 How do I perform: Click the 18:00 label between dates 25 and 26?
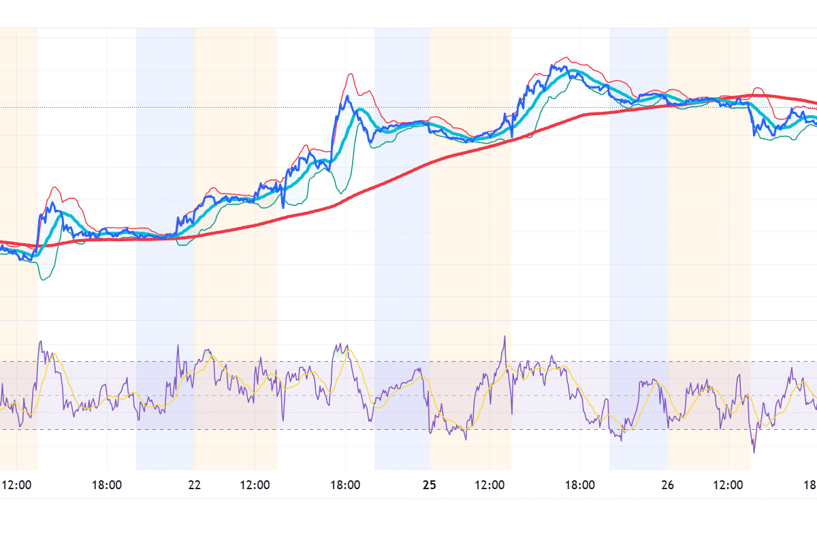tap(580, 485)
